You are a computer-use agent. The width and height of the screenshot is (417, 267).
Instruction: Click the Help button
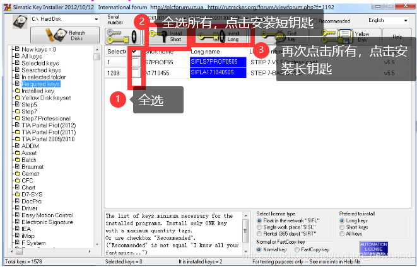397,37
